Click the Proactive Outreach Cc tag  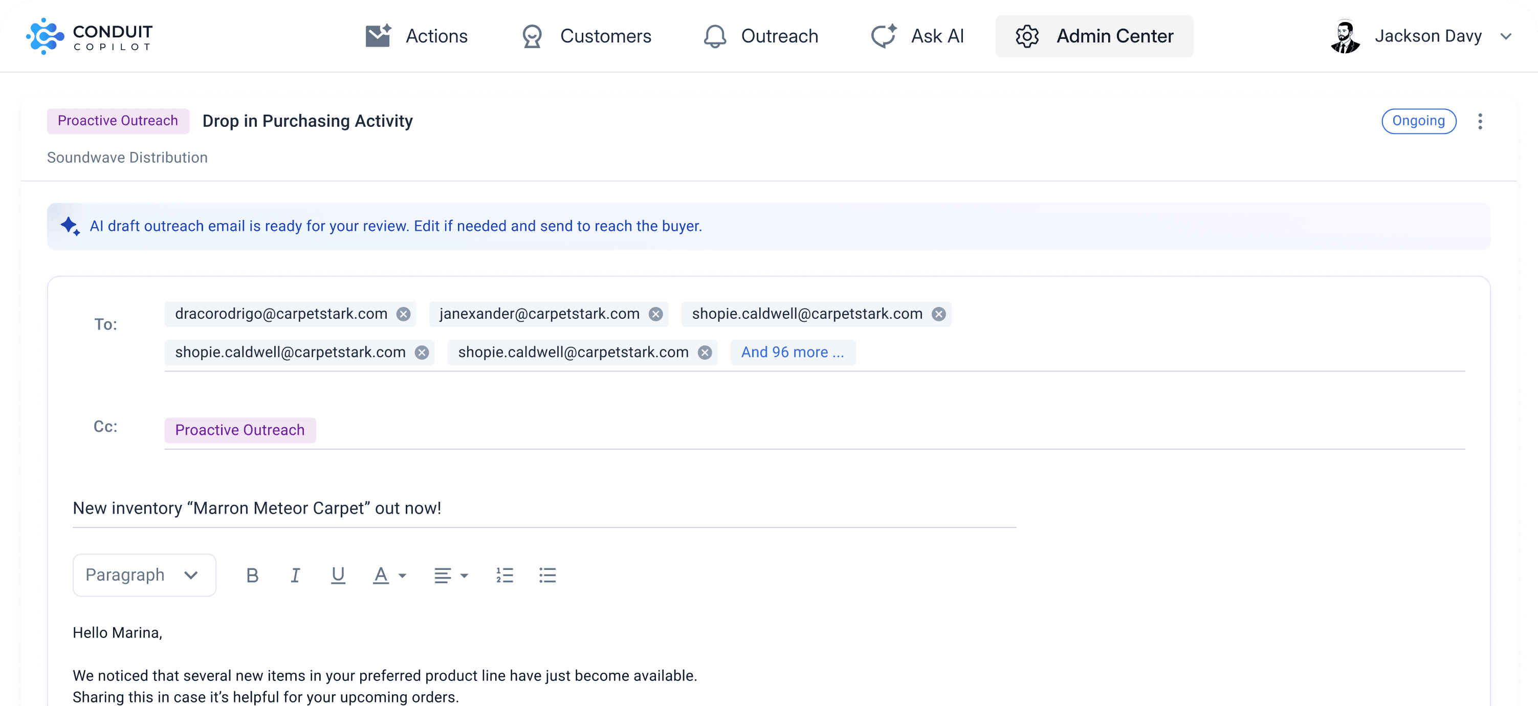click(x=239, y=430)
